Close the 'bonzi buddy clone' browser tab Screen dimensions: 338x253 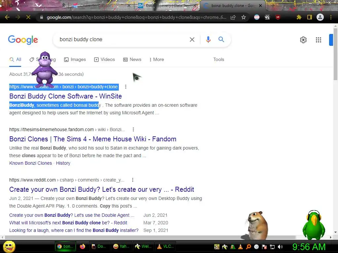(x=260, y=6)
